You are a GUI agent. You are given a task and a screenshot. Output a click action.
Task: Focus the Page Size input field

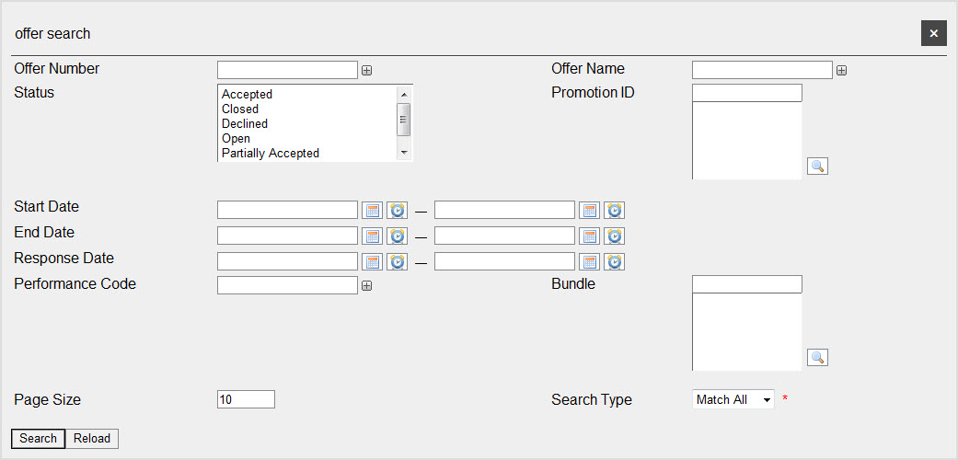(x=247, y=399)
